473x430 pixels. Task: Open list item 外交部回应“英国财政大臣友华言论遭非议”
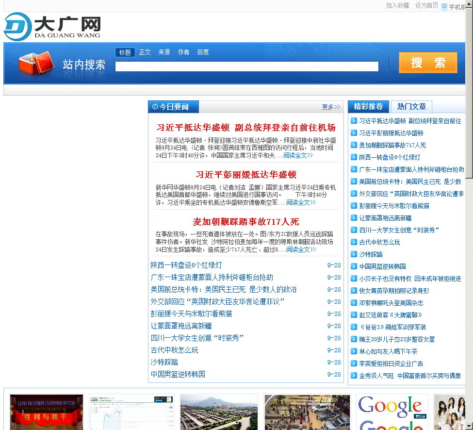[217, 301]
